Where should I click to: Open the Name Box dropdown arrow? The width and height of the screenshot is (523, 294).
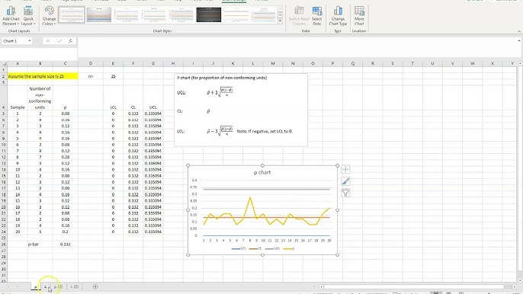[x=29, y=41]
